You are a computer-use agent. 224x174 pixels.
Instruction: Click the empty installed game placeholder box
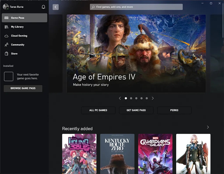pyautogui.click(x=9, y=77)
